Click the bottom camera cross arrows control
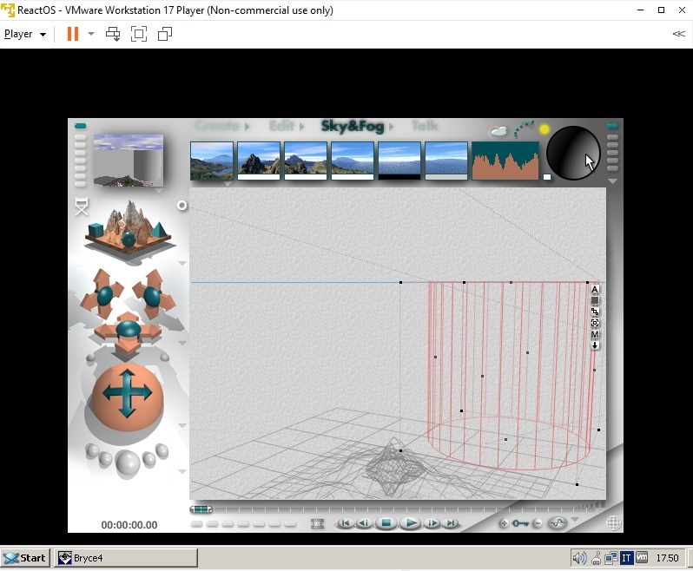The image size is (693, 571). 129,333
